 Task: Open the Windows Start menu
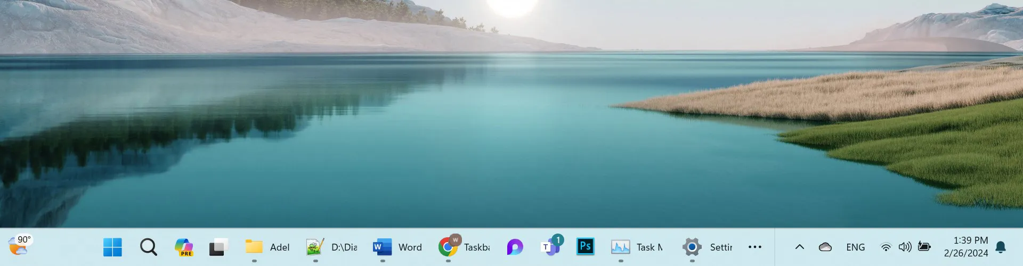click(x=112, y=247)
